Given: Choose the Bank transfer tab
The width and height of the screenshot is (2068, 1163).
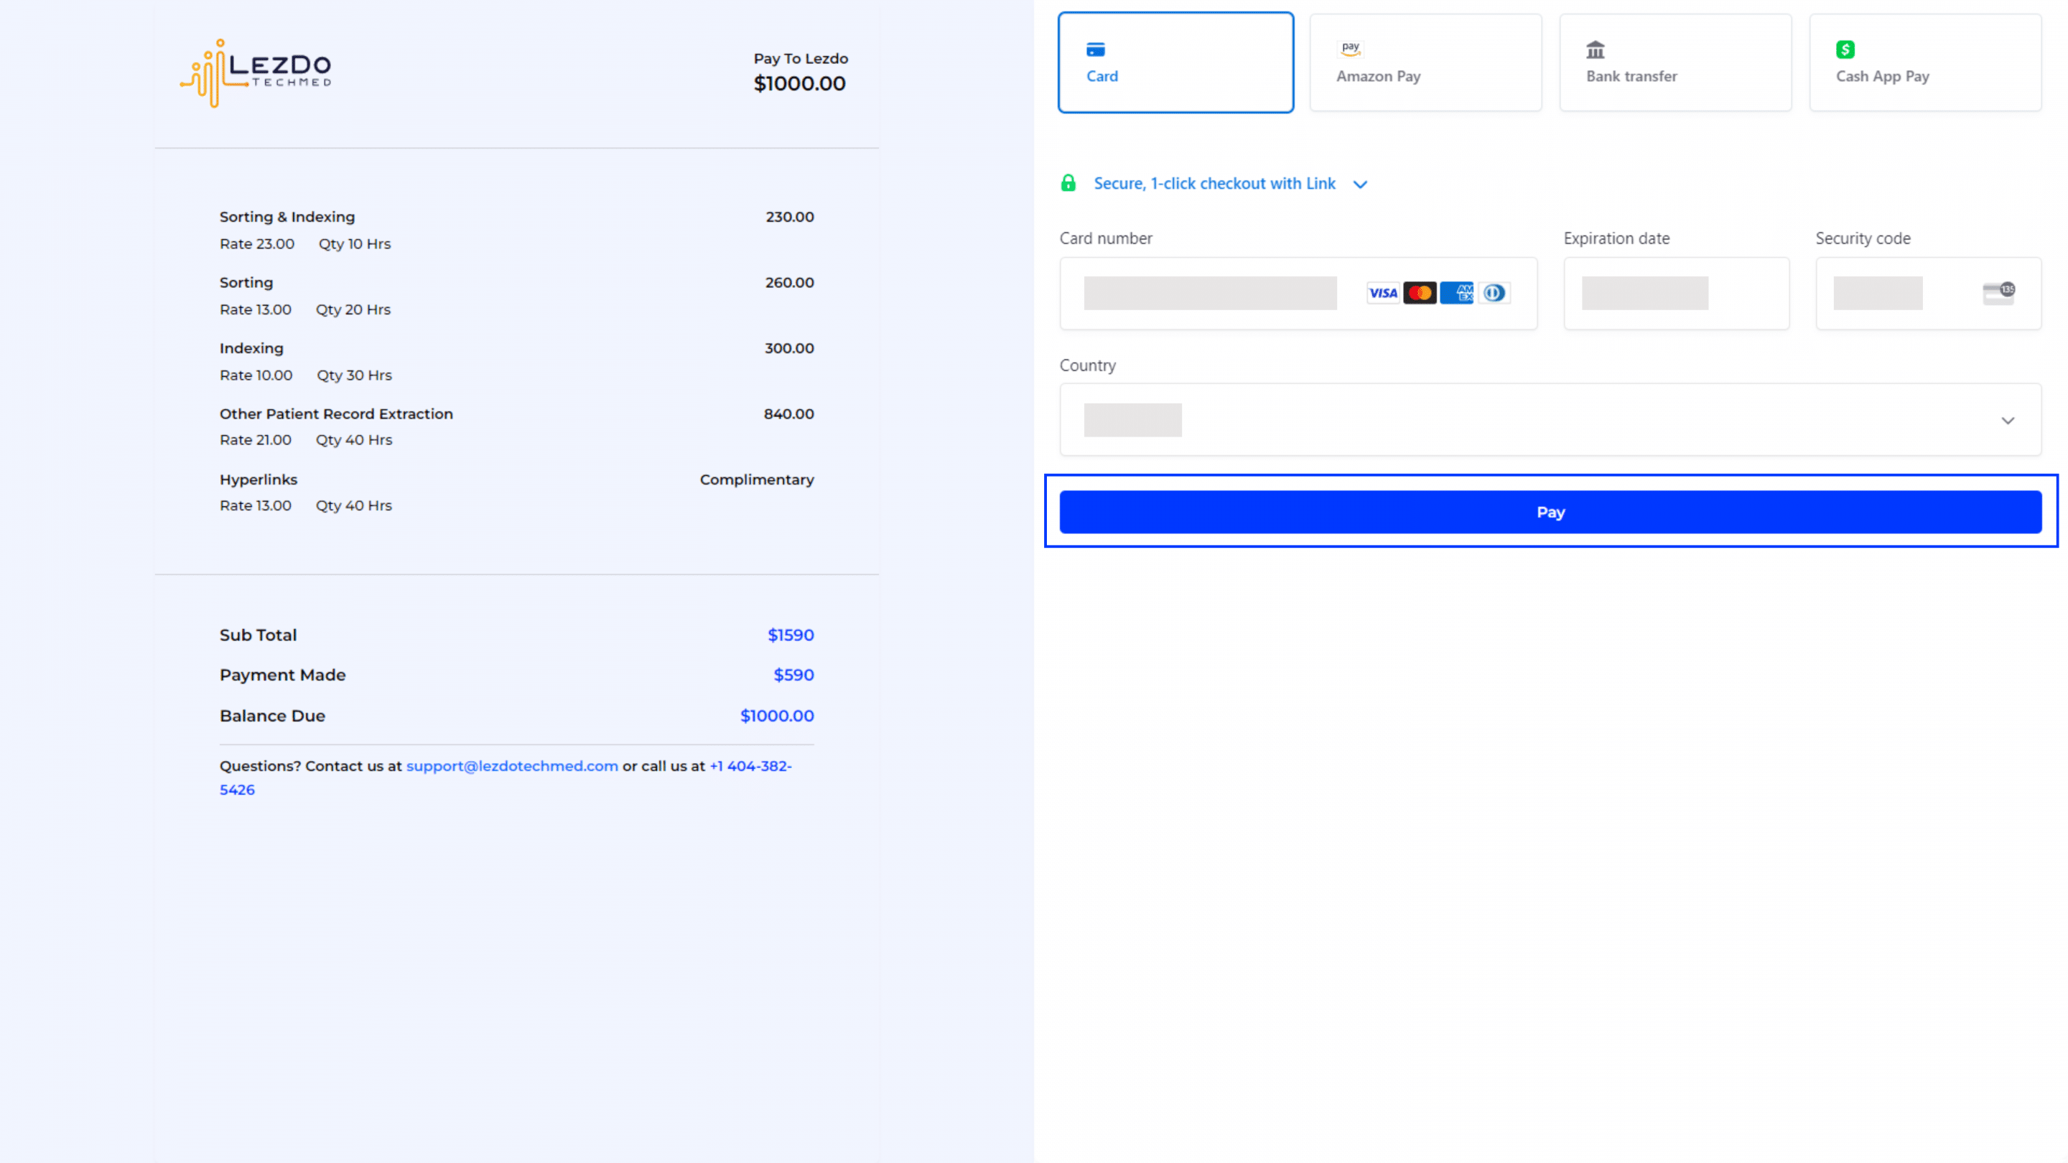Looking at the screenshot, I should click(x=1675, y=62).
